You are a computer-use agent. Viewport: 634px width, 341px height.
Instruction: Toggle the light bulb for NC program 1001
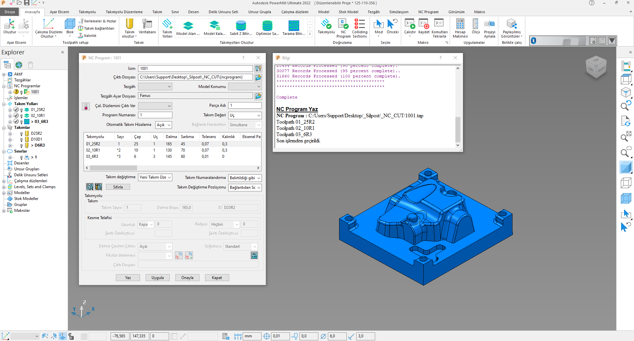[21, 92]
